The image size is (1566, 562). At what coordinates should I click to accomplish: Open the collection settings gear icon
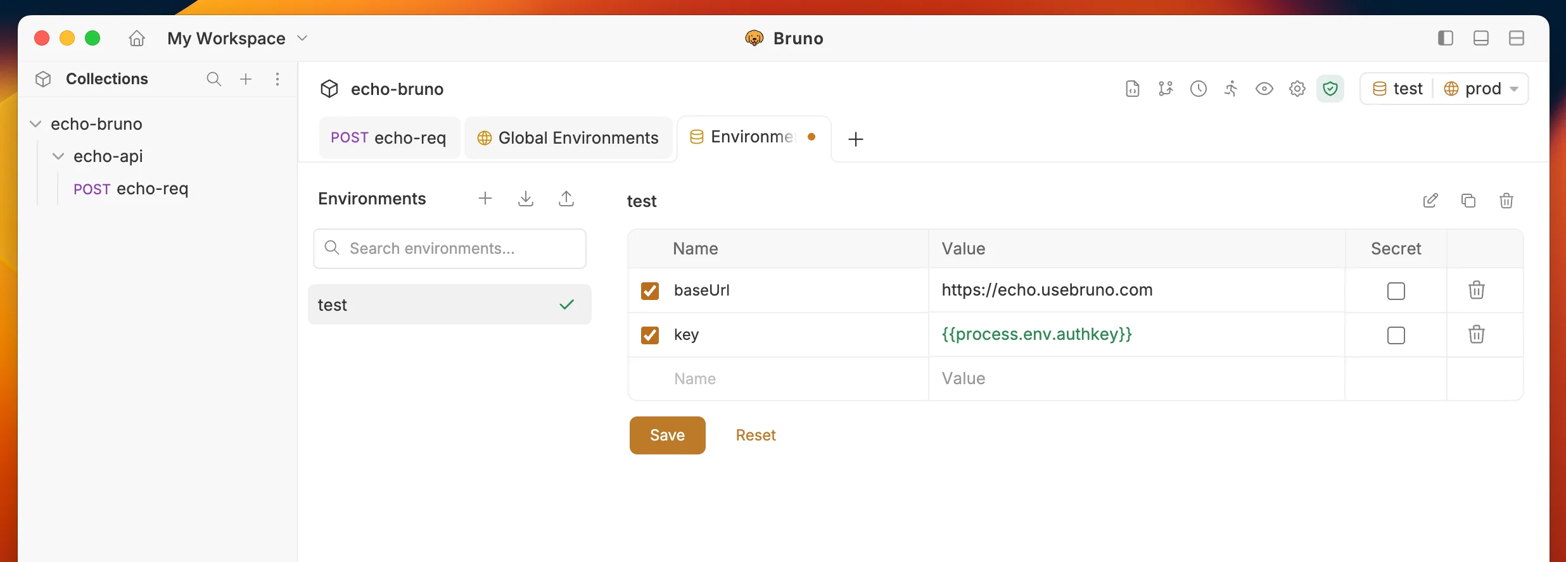point(1297,89)
